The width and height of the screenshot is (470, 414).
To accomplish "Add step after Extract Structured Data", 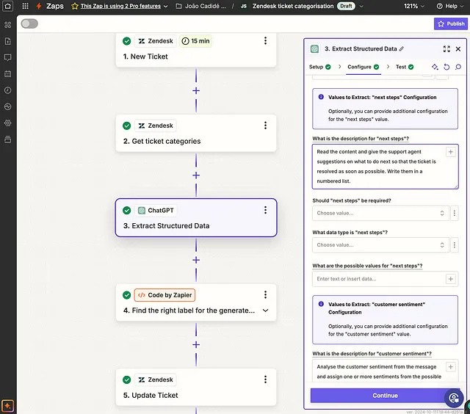I will pos(196,260).
